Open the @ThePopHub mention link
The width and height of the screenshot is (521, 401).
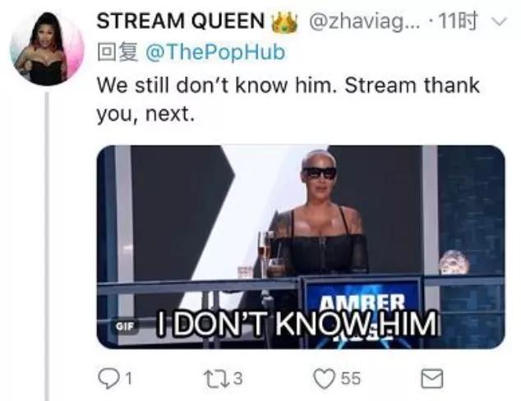[x=215, y=53]
